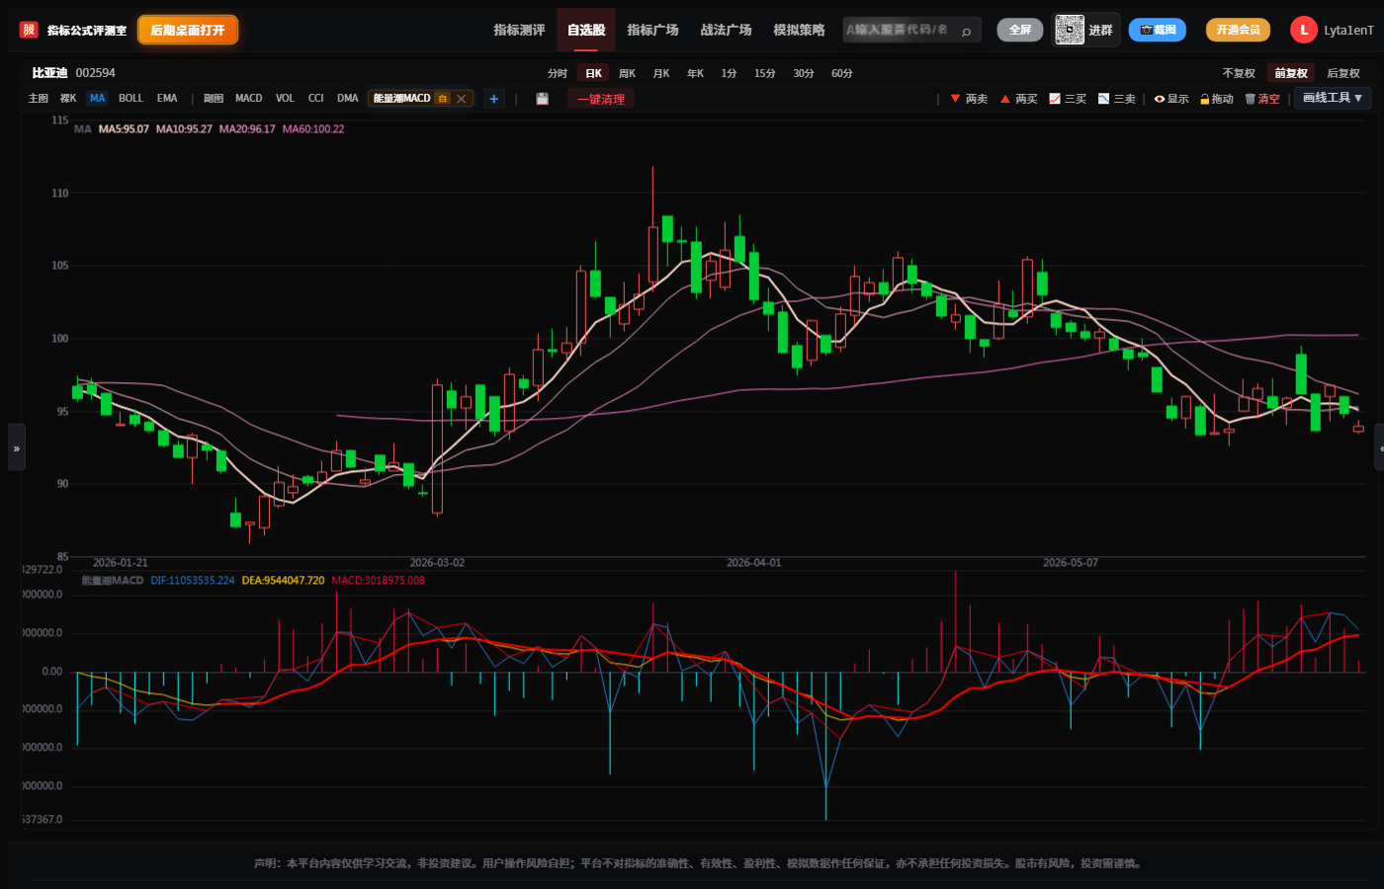Switch to 后复权 adjustment mode
Screen dimensions: 1384x889
click(1342, 73)
